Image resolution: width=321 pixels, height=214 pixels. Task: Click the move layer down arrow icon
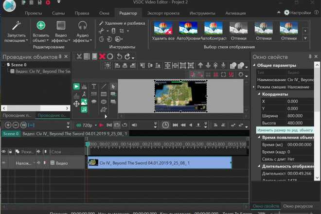tap(208, 66)
